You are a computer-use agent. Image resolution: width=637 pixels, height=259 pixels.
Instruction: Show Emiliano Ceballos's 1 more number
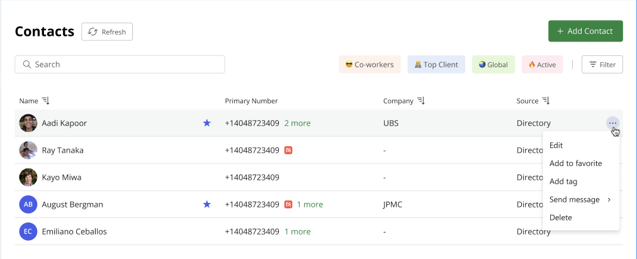[x=297, y=231]
